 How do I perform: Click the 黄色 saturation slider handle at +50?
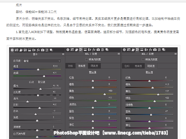point(105,94)
